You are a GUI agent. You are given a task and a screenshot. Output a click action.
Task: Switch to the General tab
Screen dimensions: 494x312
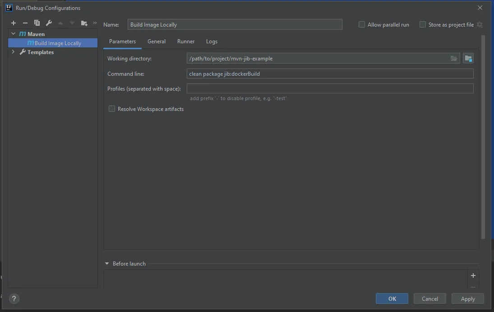[x=157, y=41]
